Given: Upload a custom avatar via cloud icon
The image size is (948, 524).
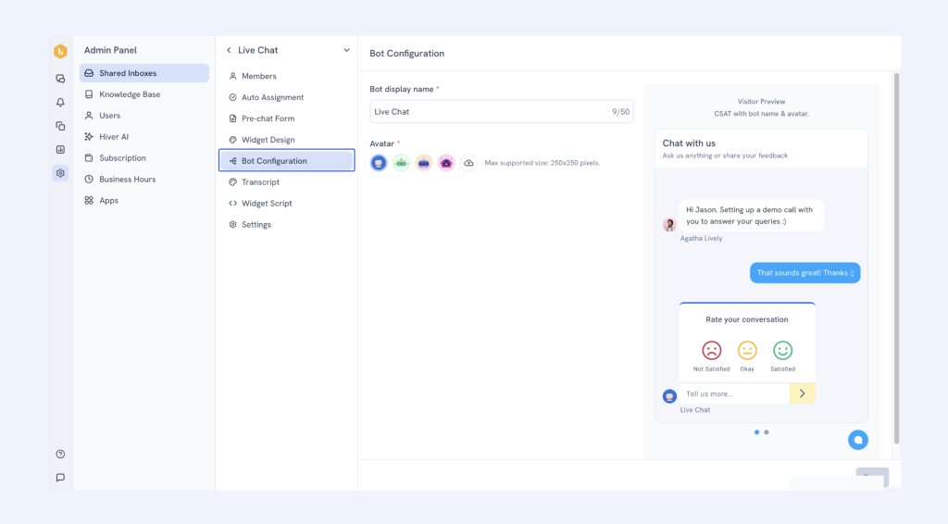Looking at the screenshot, I should point(469,163).
